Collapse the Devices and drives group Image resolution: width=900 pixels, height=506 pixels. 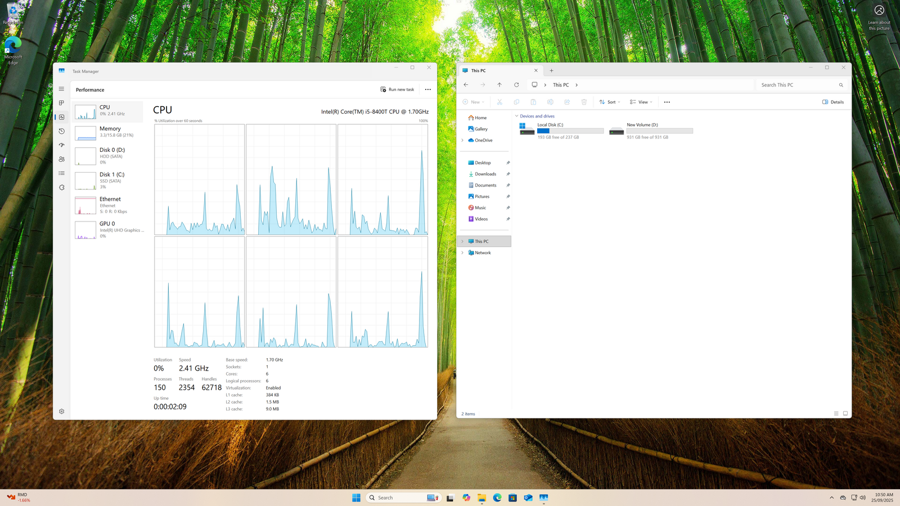(516, 116)
